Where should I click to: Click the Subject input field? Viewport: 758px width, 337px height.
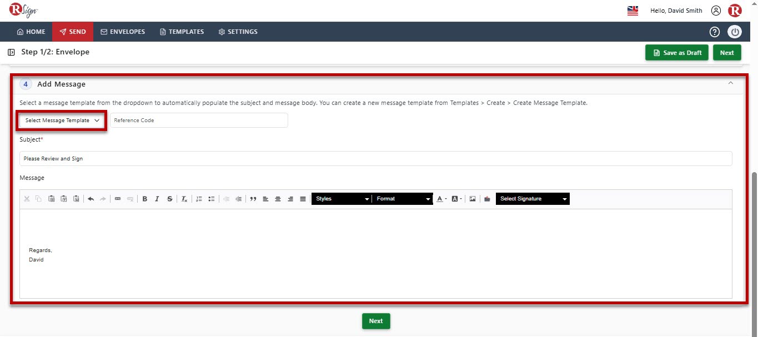tap(375, 158)
